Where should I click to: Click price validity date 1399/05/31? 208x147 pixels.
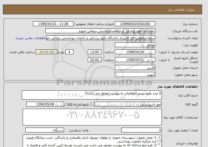(x=135, y=60)
